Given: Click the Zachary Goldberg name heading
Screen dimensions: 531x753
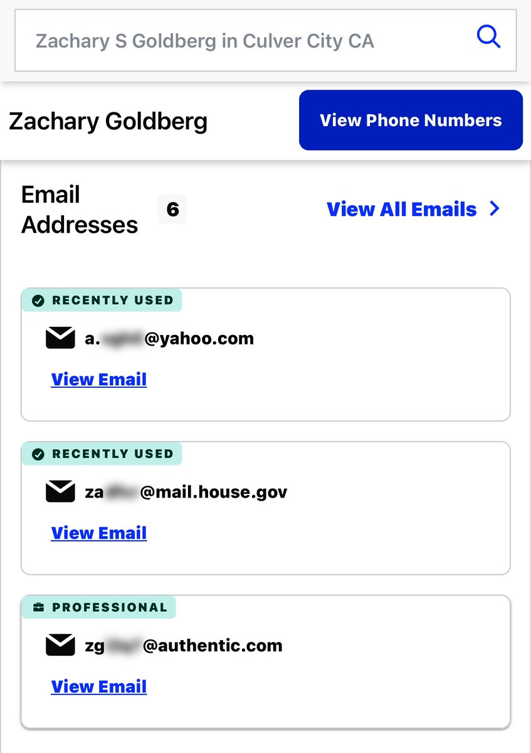Looking at the screenshot, I should 108,121.
